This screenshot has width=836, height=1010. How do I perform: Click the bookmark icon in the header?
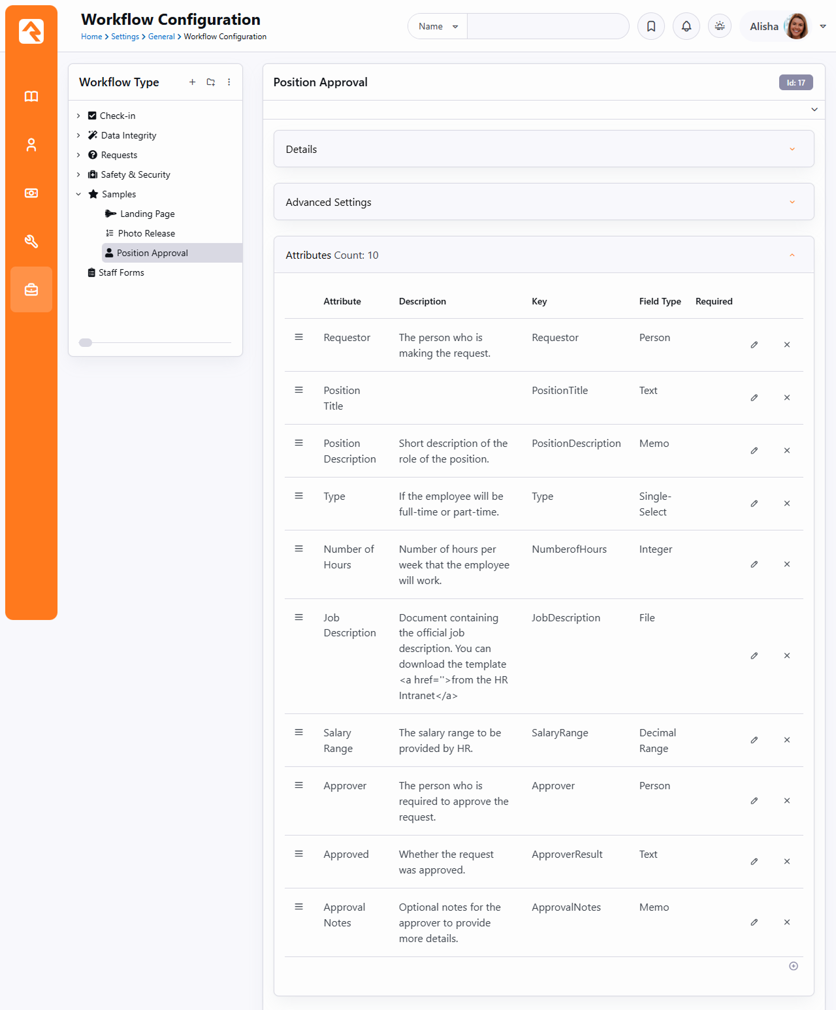point(651,26)
